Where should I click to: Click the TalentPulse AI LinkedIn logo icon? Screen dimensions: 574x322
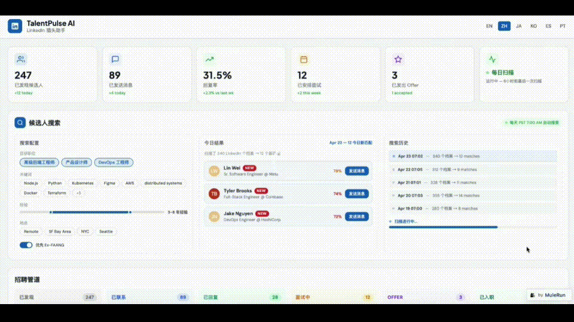[15, 26]
